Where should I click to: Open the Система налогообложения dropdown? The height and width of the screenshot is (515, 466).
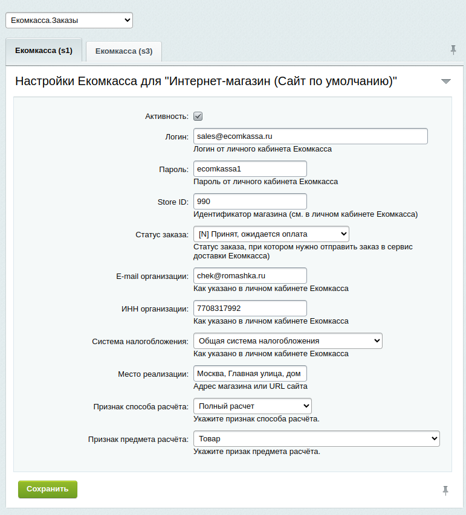pyautogui.click(x=288, y=341)
